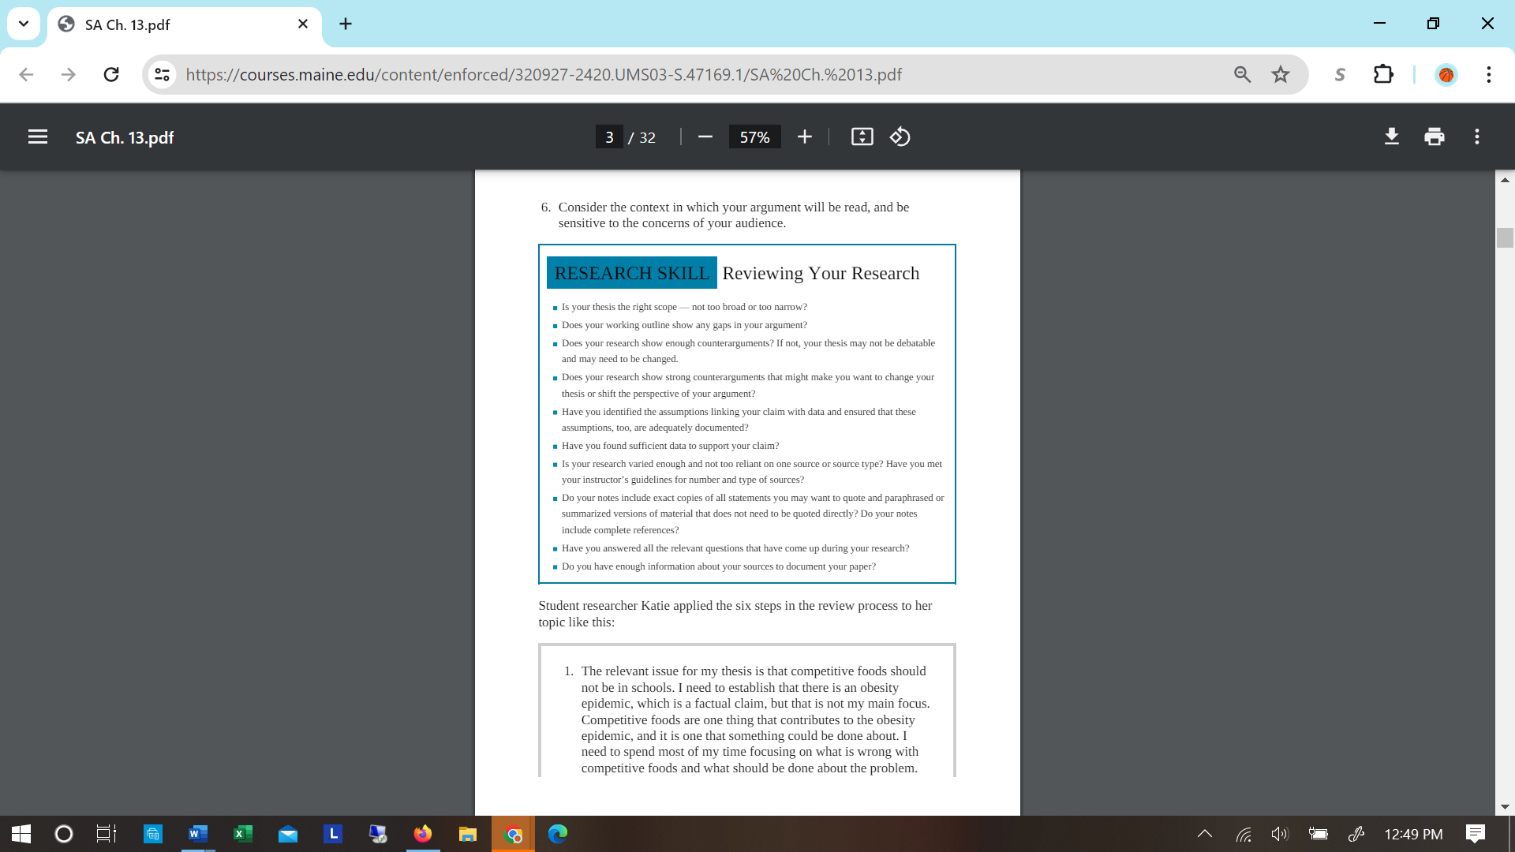Select the SA Ch. 13.pdf tab
This screenshot has width=1515, height=852.
181,24
